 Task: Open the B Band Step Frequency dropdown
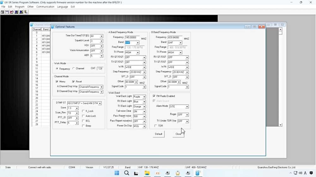[187, 72]
